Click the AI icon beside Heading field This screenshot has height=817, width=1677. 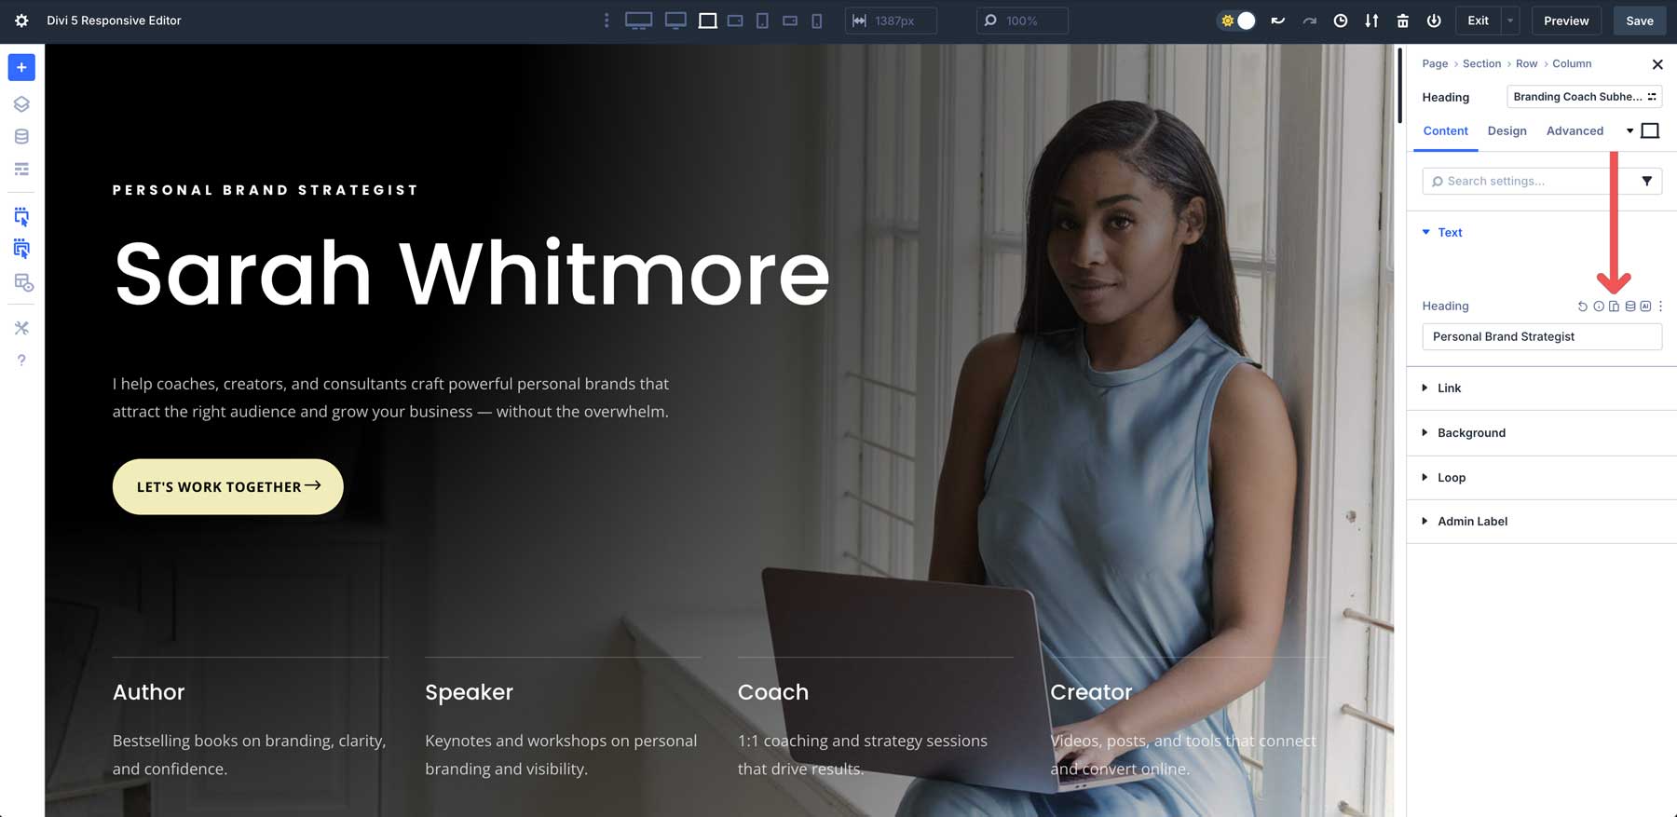1645,306
